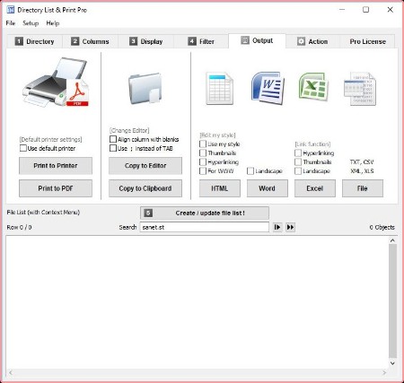
Task: Enable Use my style option
Action: (203, 144)
